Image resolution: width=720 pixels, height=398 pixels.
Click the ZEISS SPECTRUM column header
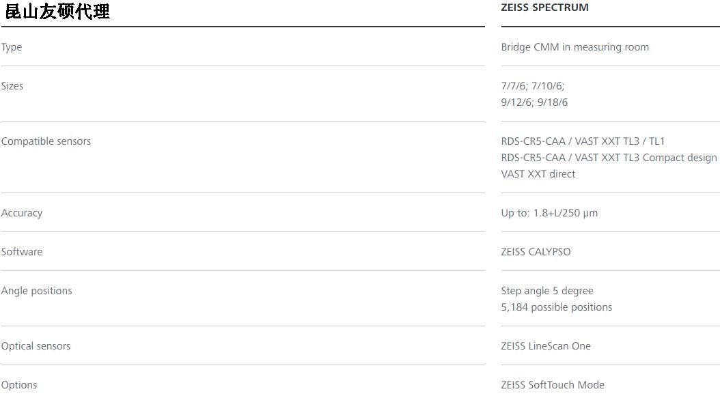click(x=544, y=8)
